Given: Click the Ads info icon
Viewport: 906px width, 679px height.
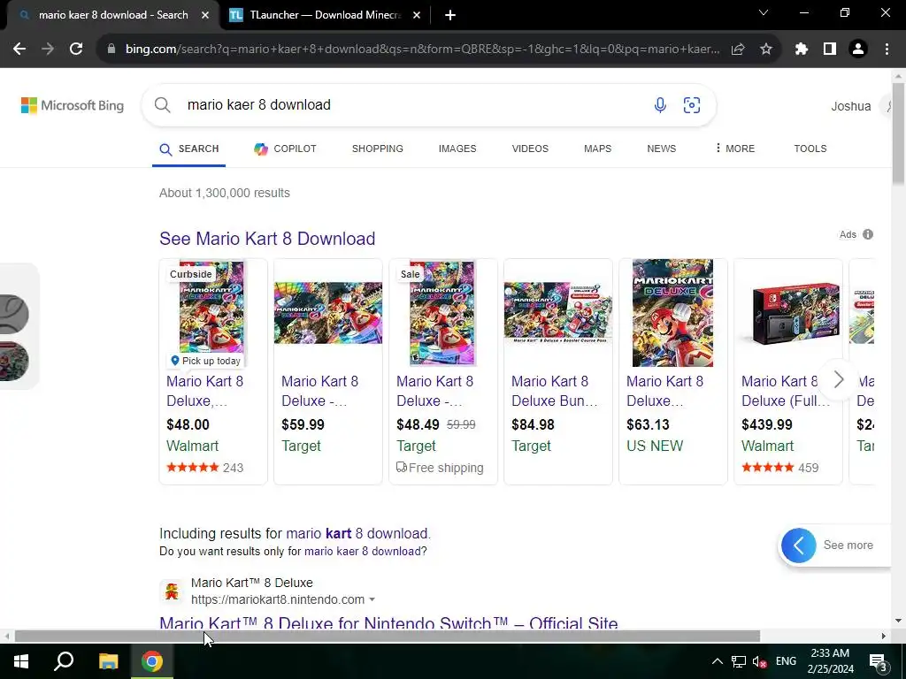Looking at the screenshot, I should click(x=868, y=234).
